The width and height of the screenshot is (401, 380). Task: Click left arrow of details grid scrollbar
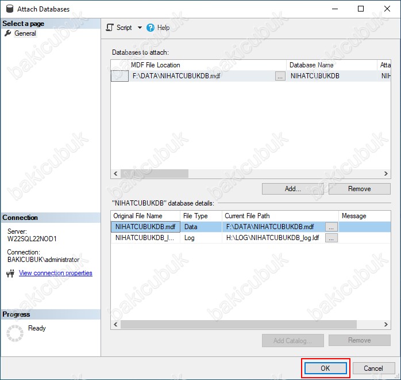click(115, 325)
